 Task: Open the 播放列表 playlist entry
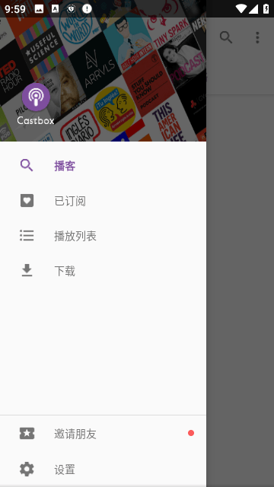tap(104, 236)
